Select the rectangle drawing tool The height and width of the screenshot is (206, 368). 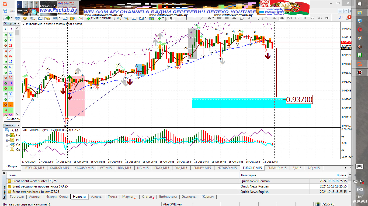[x=227, y=18]
